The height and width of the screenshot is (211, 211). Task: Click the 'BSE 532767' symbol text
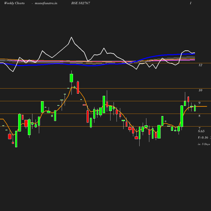coord(81,3)
